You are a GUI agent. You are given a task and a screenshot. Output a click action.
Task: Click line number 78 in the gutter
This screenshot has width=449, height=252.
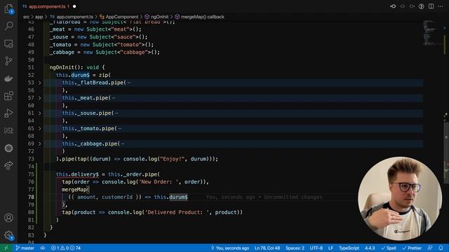point(31,197)
